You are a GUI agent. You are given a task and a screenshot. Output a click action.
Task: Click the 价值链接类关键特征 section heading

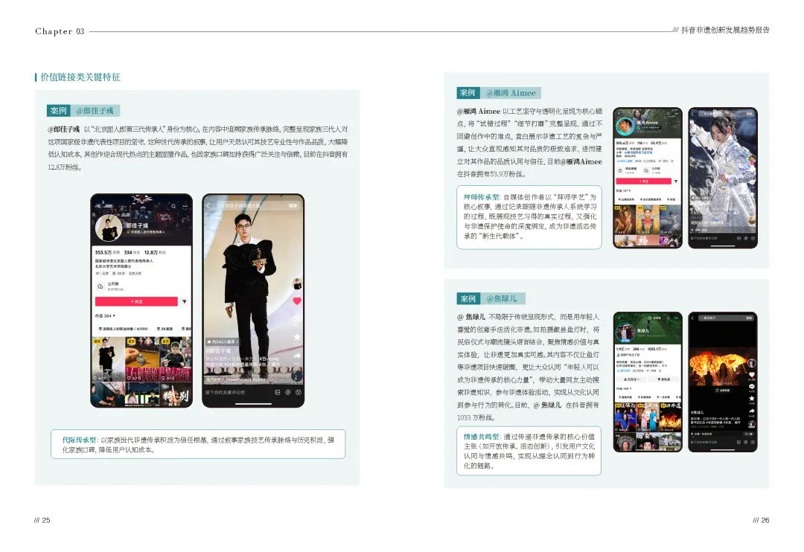[80, 77]
